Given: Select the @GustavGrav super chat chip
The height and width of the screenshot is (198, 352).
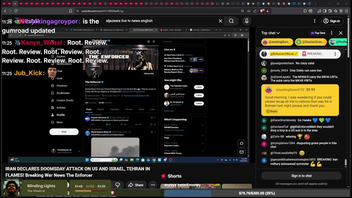Looking at the screenshot, I should 310,42.
